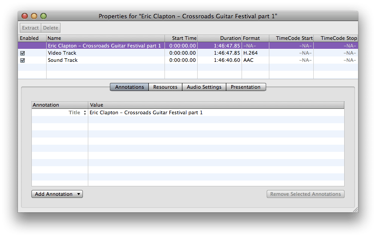This screenshot has width=376, height=237.
Task: Close the Properties window with red button
Action: [x=25, y=16]
